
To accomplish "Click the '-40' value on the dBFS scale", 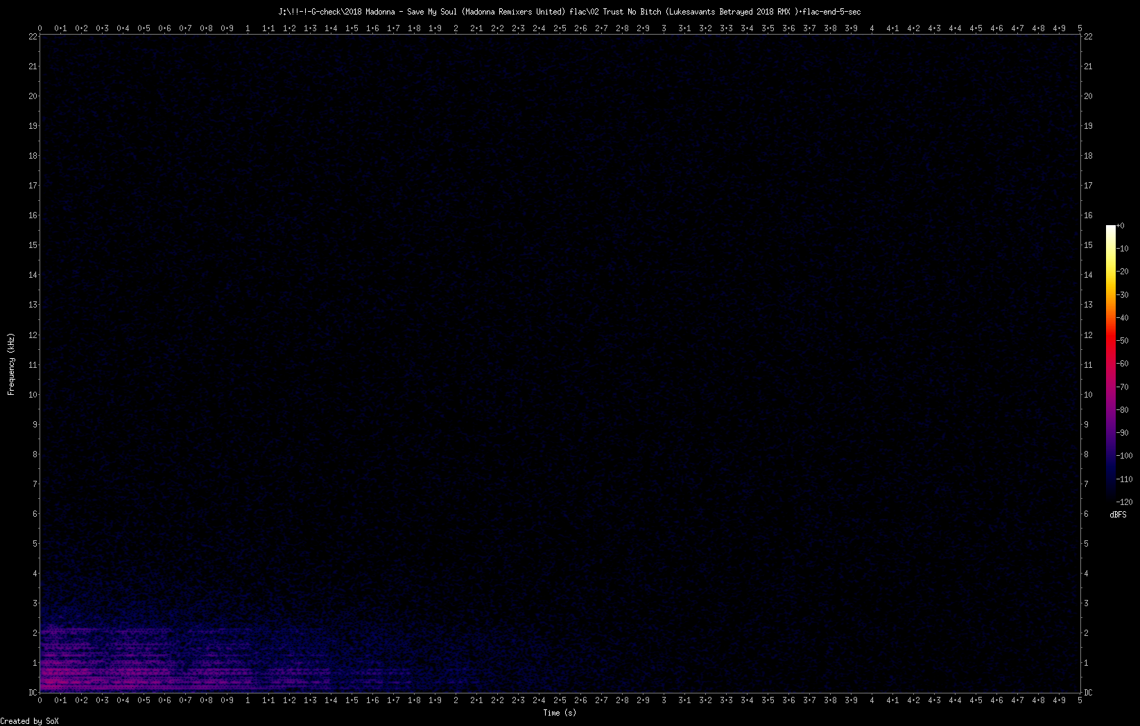I will (x=1123, y=318).
